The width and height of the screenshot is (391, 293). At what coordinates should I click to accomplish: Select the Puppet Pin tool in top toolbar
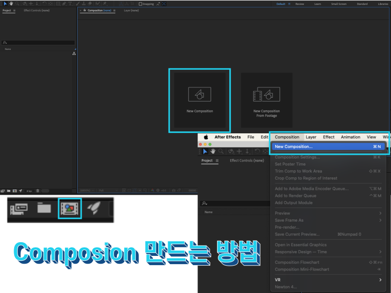click(x=105, y=4)
